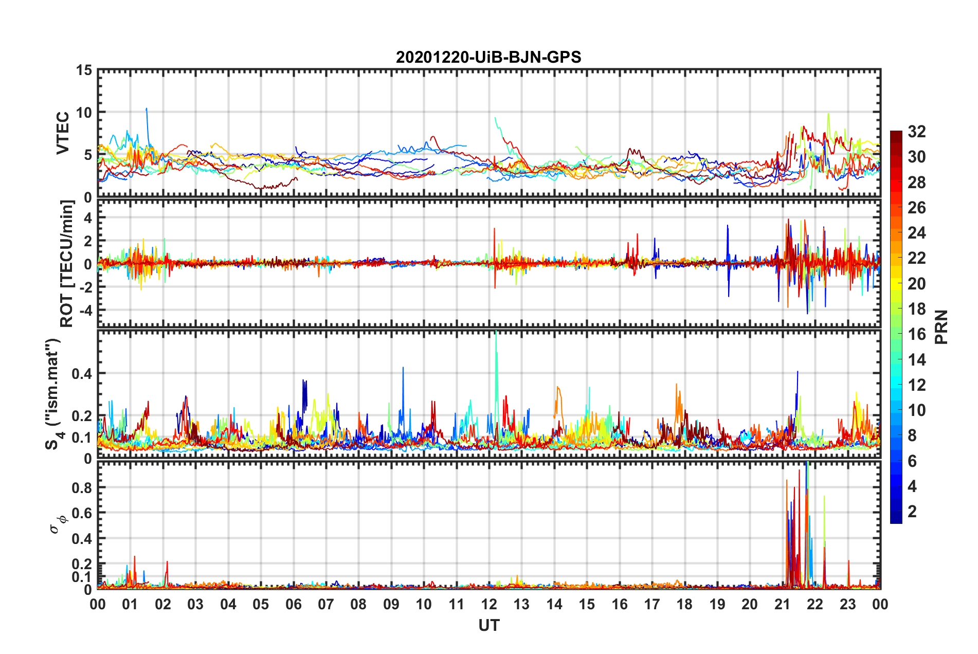Click colorbar tick label 8
The image size is (978, 654).
pos(912,435)
